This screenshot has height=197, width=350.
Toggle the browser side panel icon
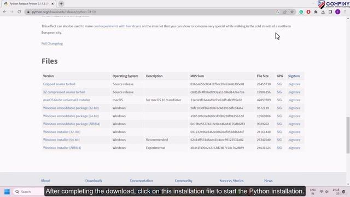pos(330,12)
